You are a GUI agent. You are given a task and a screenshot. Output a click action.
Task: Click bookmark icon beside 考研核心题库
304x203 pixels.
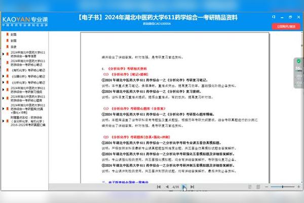pyautogui.click(x=8, y=98)
